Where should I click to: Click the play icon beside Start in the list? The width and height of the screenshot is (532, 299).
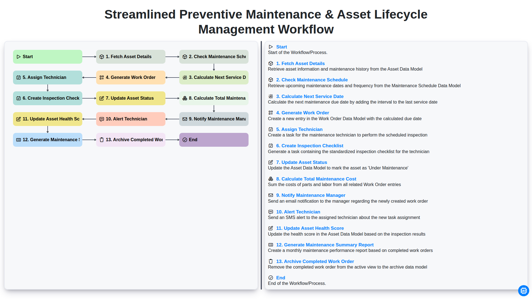tap(271, 47)
